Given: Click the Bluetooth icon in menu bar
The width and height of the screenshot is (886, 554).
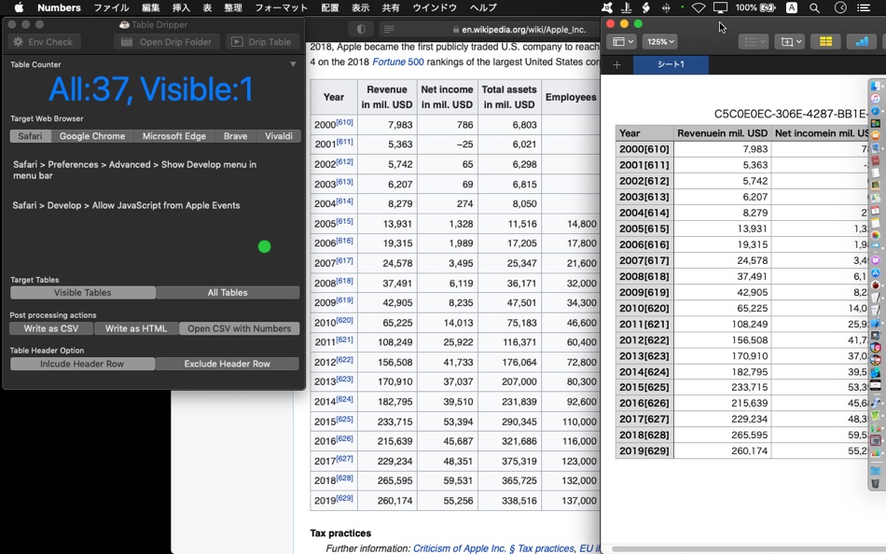Looking at the screenshot, I should (x=666, y=7).
